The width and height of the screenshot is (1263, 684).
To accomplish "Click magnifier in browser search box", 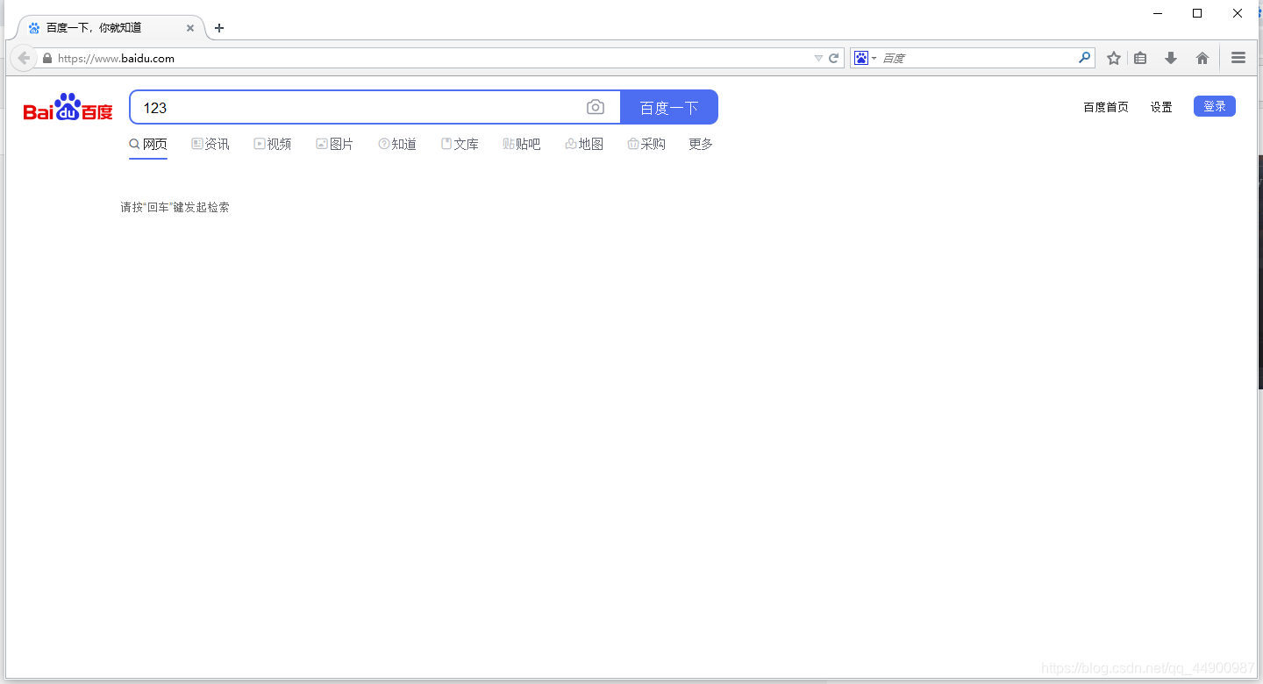I will pyautogui.click(x=1085, y=58).
